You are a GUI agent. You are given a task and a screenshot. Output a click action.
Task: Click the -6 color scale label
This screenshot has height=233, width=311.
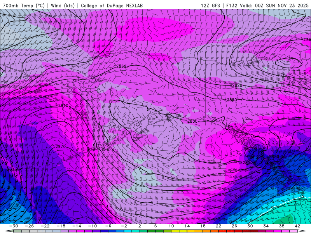click(108, 226)
